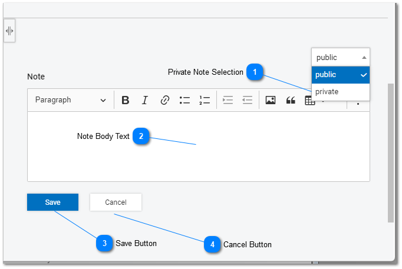Insert a table into the note
402x269 pixels.
(309, 101)
